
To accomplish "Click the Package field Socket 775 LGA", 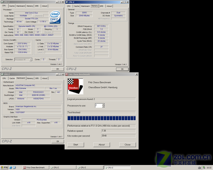I will coord(31,19).
